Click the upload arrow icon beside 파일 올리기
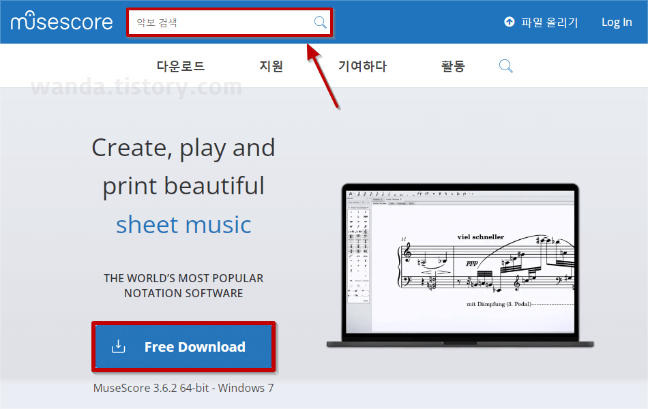Image resolution: width=648 pixels, height=409 pixels. (510, 22)
